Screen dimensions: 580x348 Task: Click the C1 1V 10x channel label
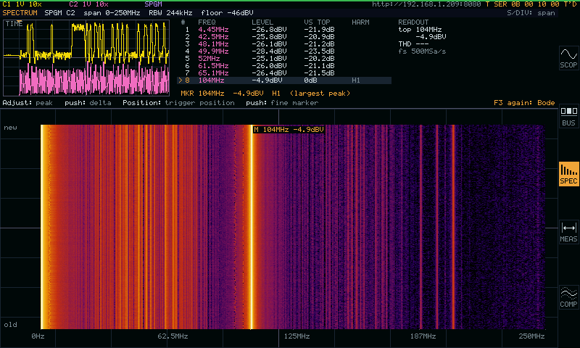point(22,4)
